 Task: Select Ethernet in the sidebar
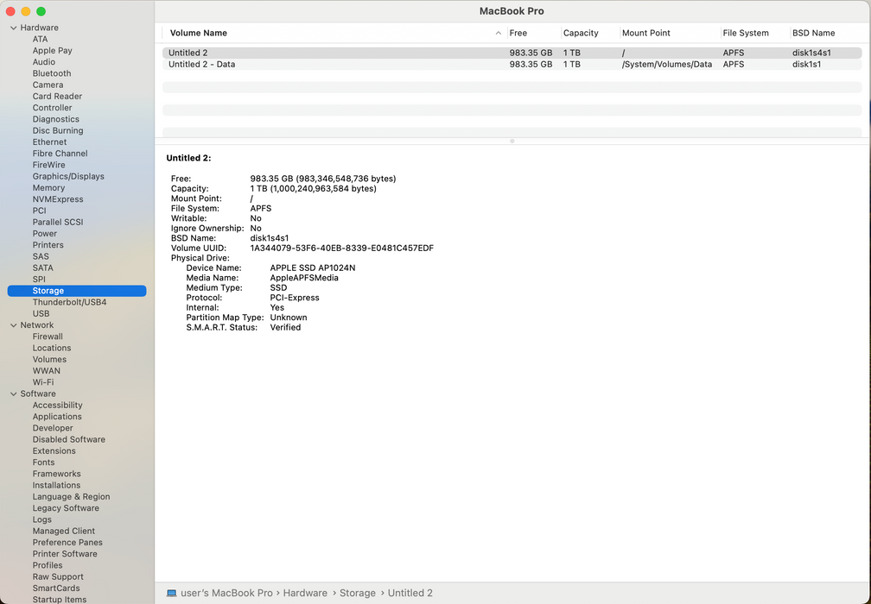(x=49, y=142)
